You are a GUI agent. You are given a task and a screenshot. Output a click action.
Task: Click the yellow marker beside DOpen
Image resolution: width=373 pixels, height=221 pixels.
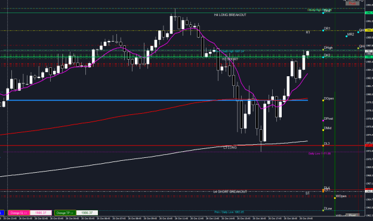tap(323, 101)
